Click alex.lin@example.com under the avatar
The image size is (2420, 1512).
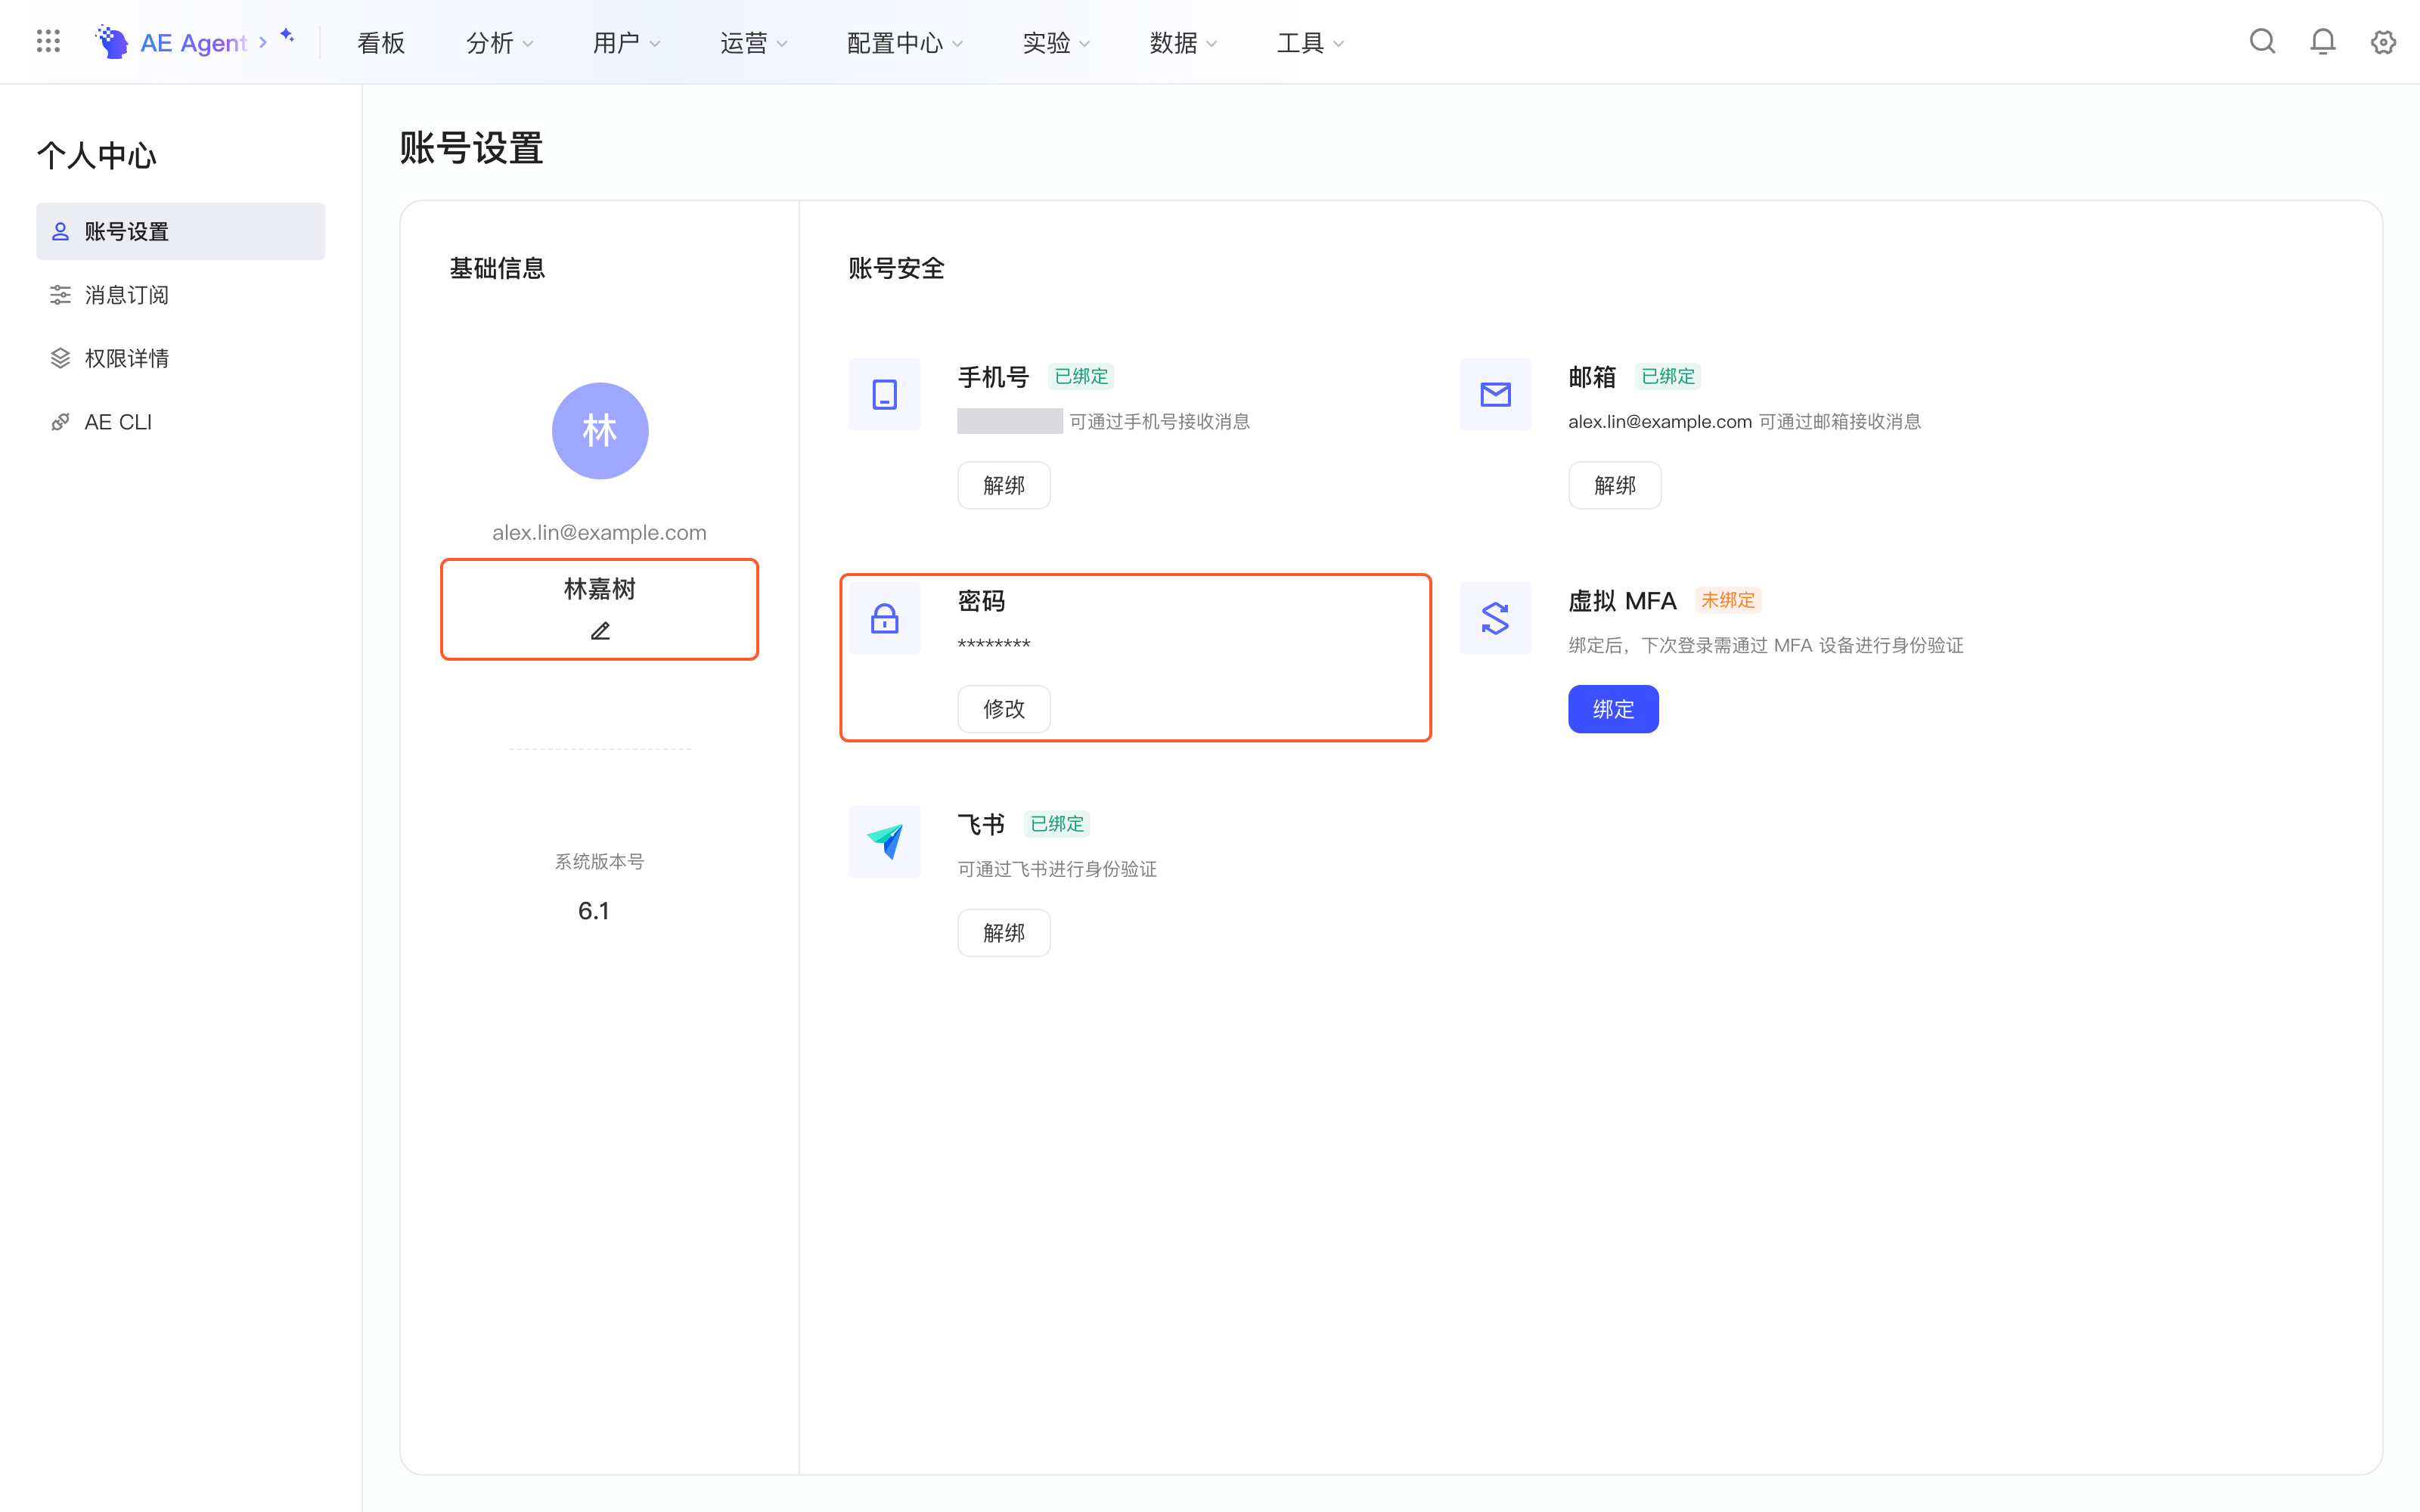(x=599, y=533)
